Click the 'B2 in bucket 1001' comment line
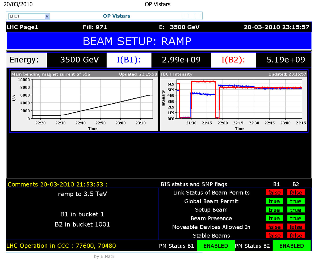This screenshot has height=264, width=314. tap(82, 224)
